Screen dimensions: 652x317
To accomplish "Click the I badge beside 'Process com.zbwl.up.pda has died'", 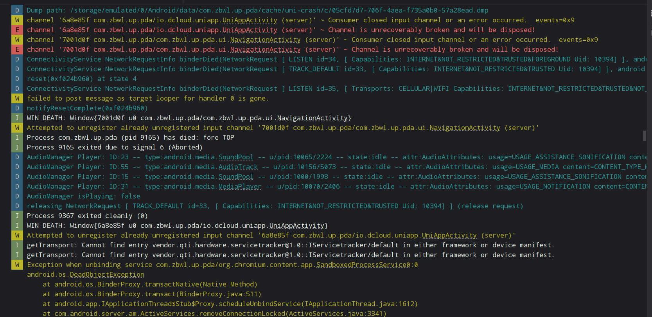I will pyautogui.click(x=17, y=137).
